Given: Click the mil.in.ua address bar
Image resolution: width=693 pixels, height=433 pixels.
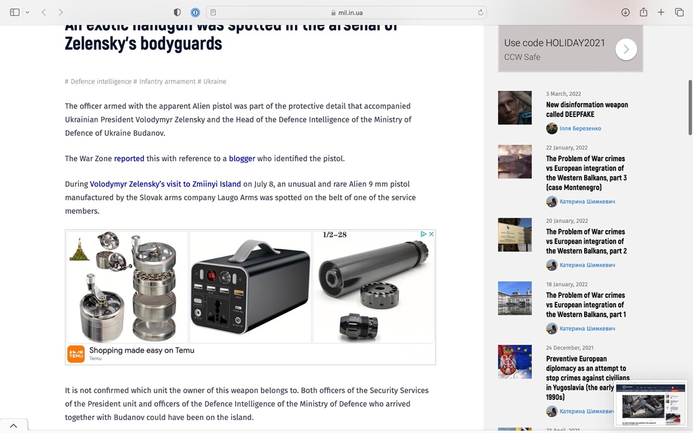Looking at the screenshot, I should pyautogui.click(x=346, y=12).
